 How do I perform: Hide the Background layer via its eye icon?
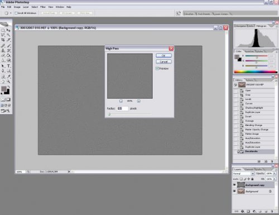point(234,191)
